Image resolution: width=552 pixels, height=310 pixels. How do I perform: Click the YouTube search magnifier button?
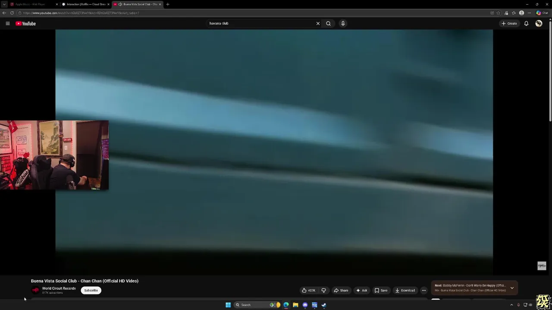tap(328, 23)
